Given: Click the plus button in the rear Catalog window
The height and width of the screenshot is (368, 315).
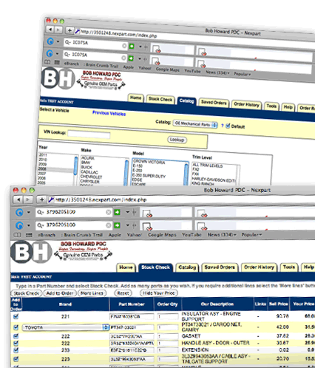Looking at the screenshot, I should (x=70, y=30).
